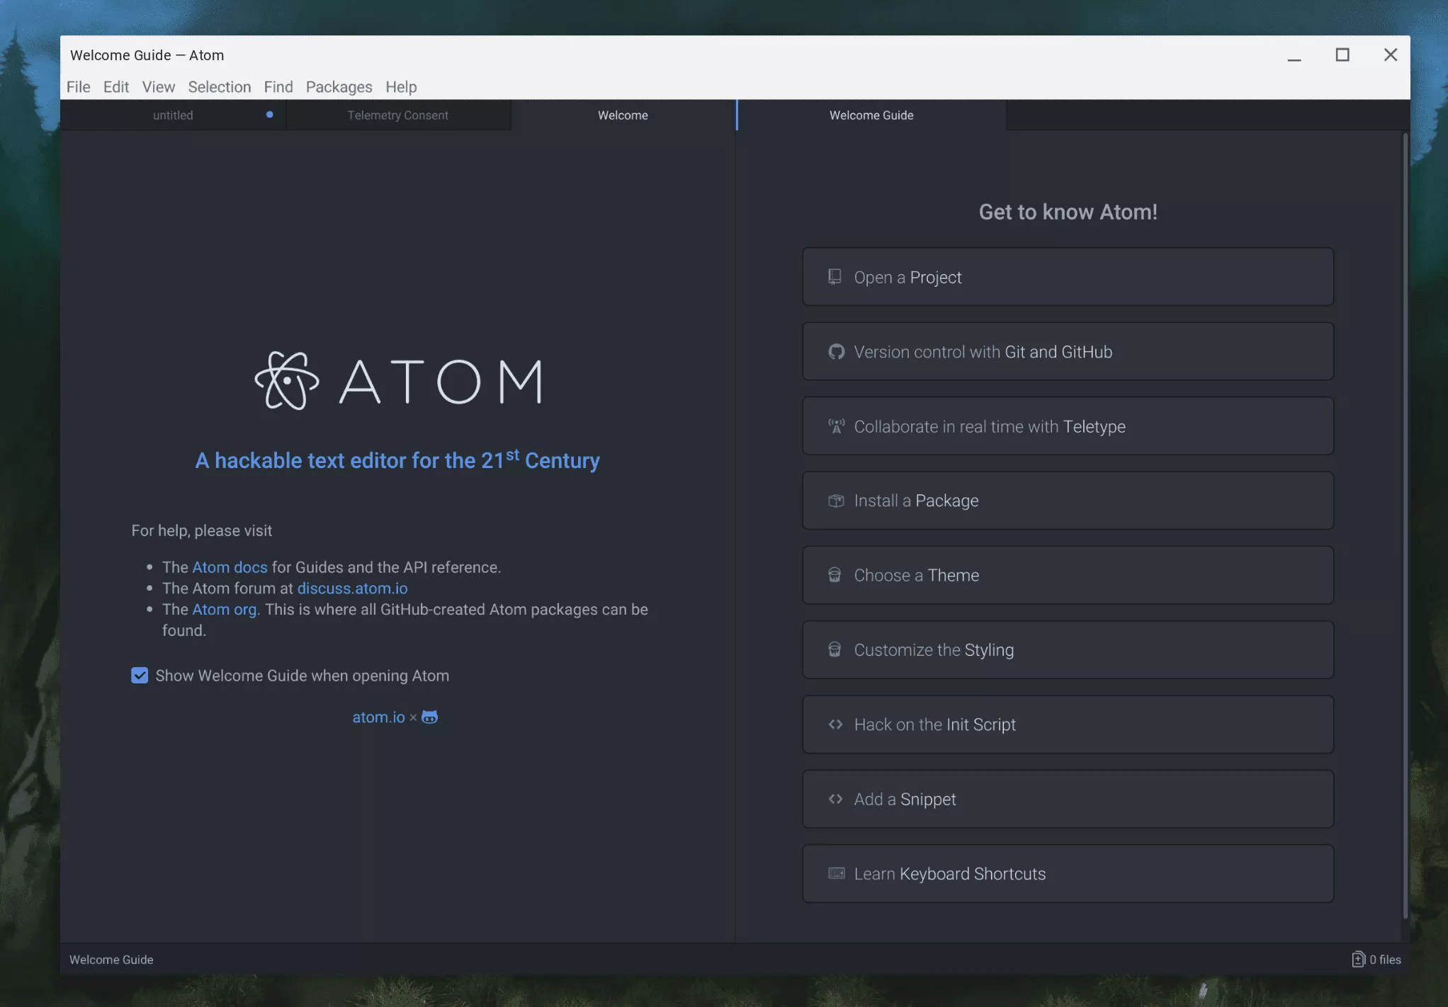The image size is (1448, 1007).
Task: Click the package box icon beside Install a Package
Action: point(836,501)
